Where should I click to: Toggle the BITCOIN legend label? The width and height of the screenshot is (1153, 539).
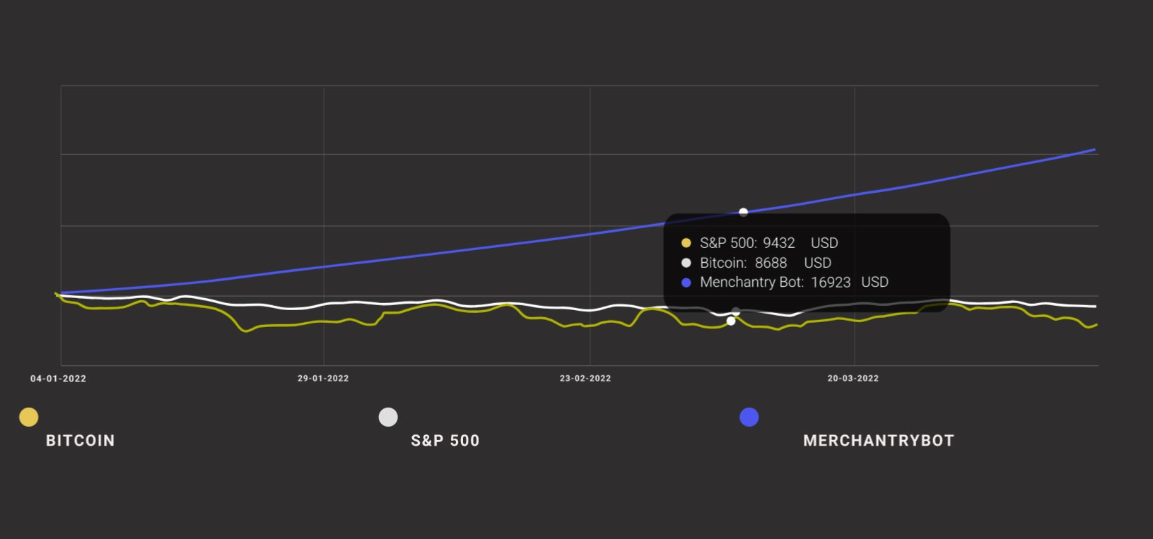[x=80, y=441]
